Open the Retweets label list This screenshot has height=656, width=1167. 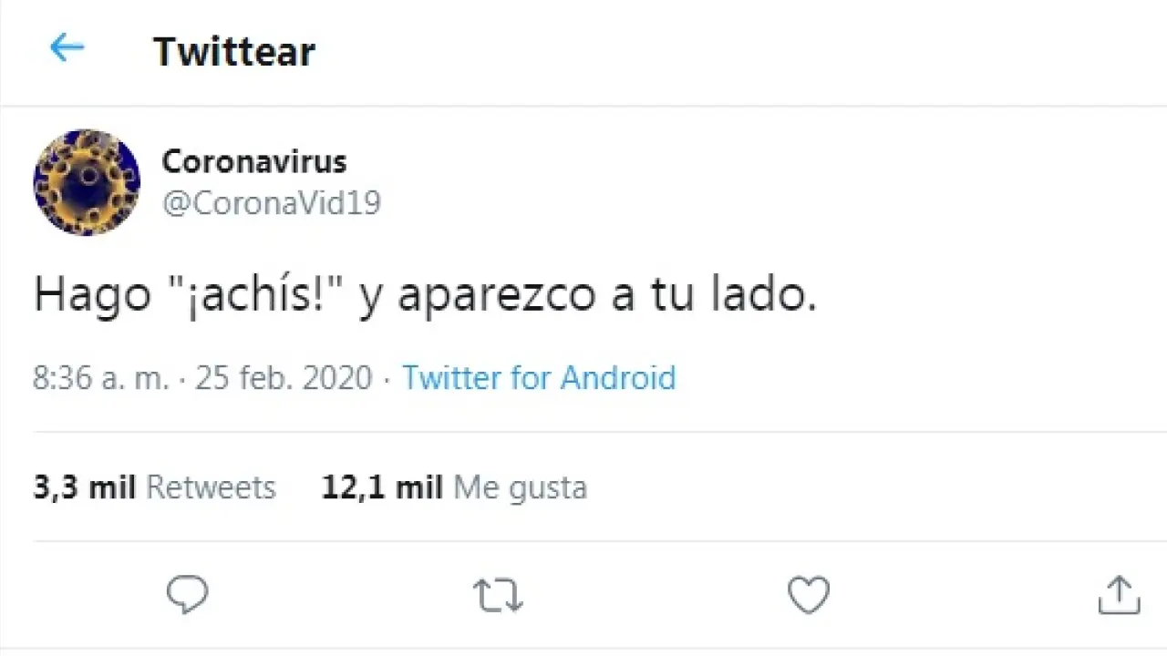[x=211, y=487]
